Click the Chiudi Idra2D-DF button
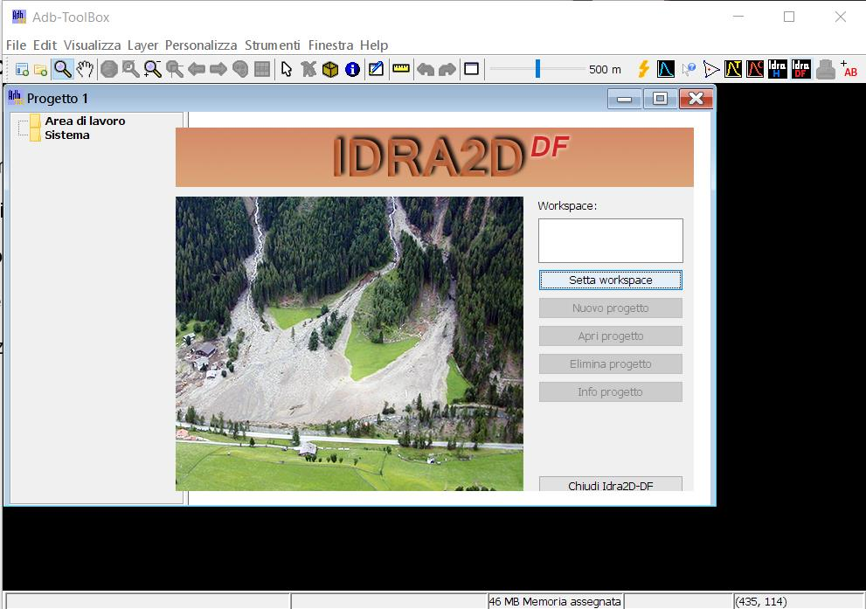The height and width of the screenshot is (609, 866). pyautogui.click(x=610, y=485)
